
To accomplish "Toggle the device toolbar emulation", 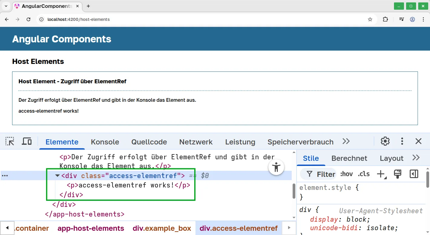I will click(x=27, y=141).
